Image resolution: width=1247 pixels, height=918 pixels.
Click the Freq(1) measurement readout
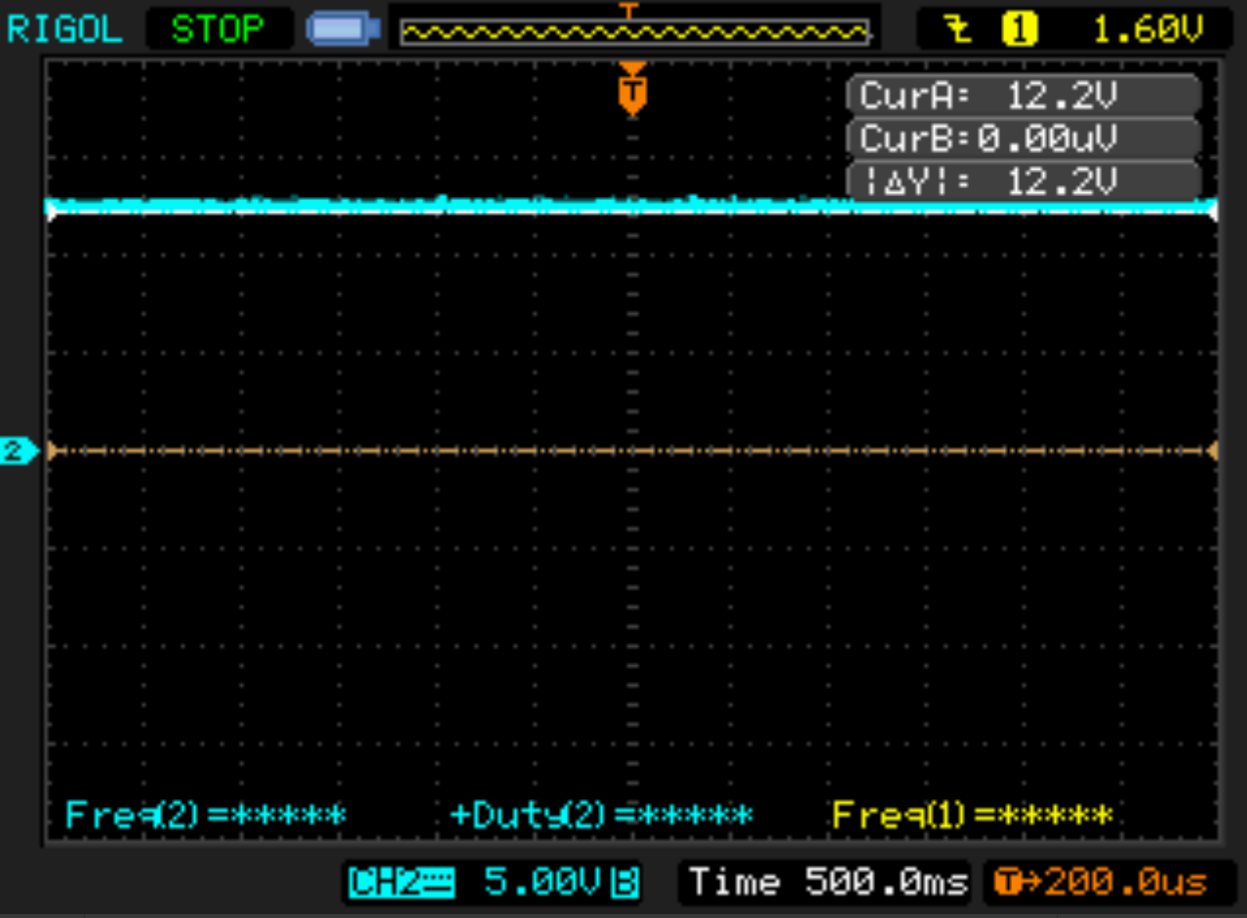coord(972,815)
